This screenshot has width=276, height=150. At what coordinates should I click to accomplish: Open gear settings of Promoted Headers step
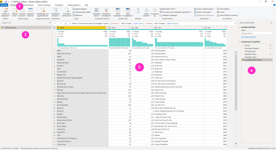[271, 48]
